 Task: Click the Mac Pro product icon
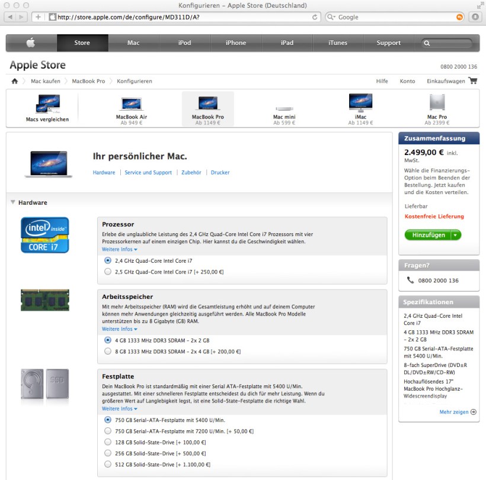coord(436,105)
